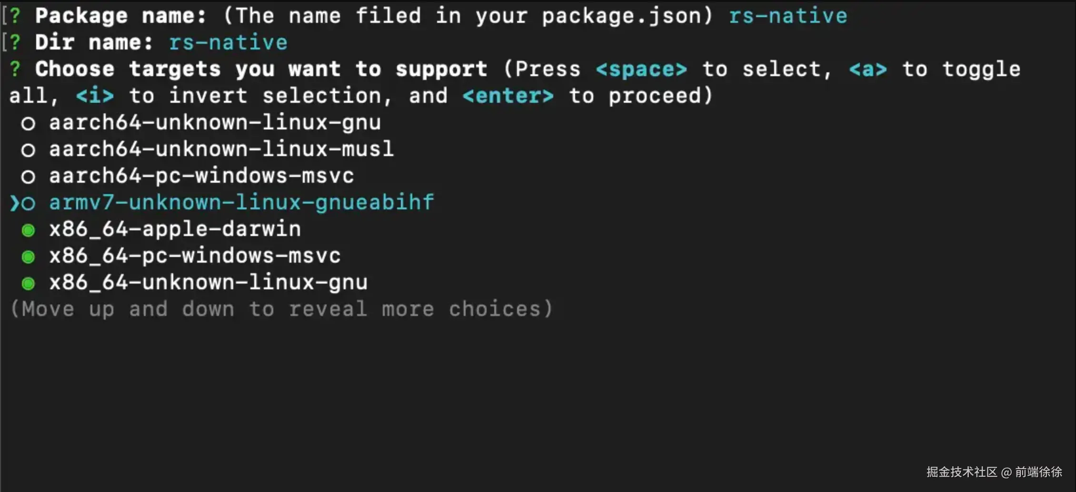Image resolution: width=1076 pixels, height=492 pixels.
Task: Click the green question mark before "Choose targets"
Action: [x=15, y=69]
